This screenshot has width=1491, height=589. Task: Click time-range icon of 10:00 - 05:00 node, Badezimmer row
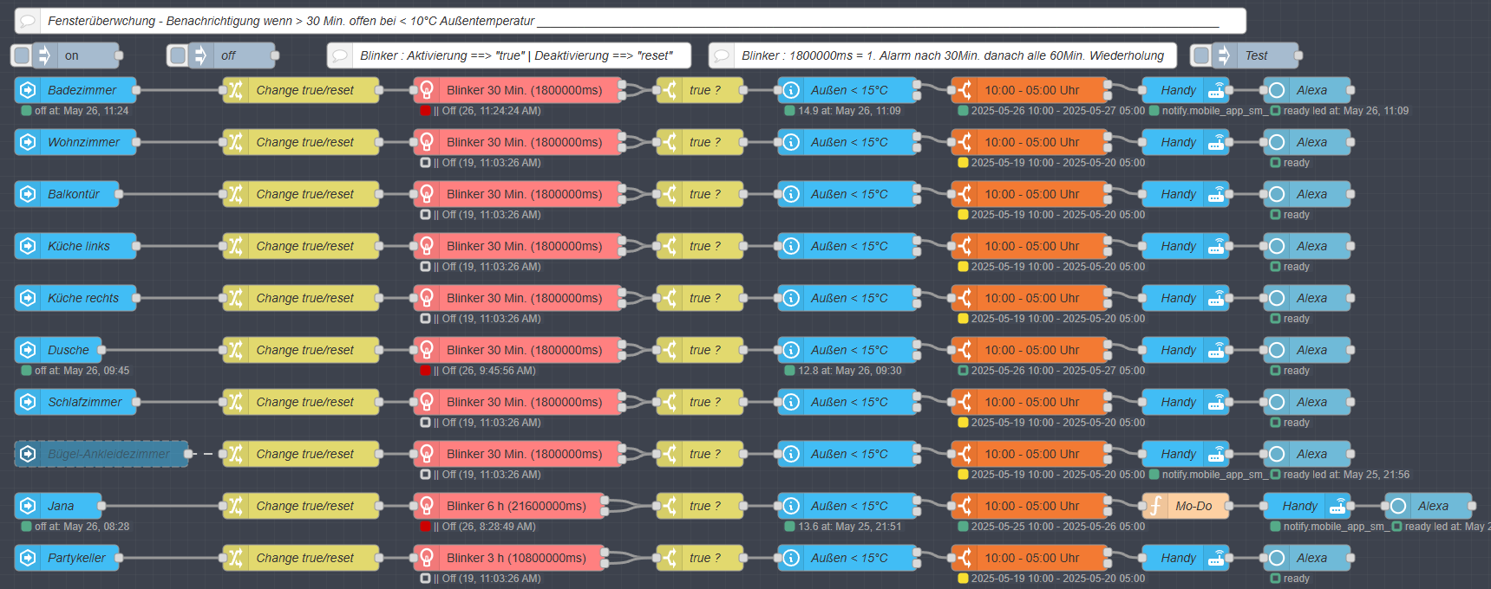965,90
